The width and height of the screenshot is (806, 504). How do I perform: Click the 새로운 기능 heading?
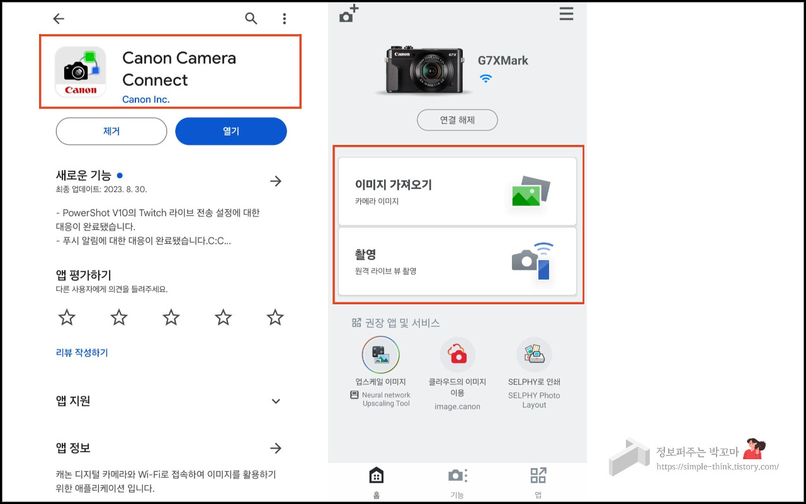point(84,176)
